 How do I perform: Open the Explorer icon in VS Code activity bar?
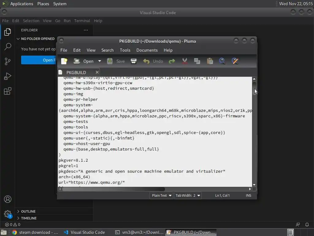8,32
